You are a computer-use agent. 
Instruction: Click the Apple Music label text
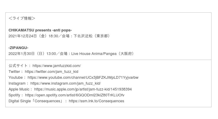[x=19, y=89]
